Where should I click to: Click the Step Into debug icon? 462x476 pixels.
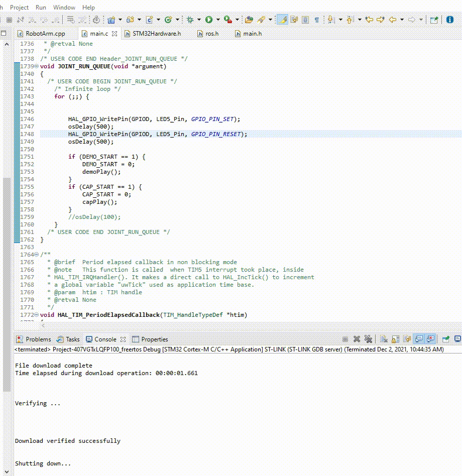[32, 20]
